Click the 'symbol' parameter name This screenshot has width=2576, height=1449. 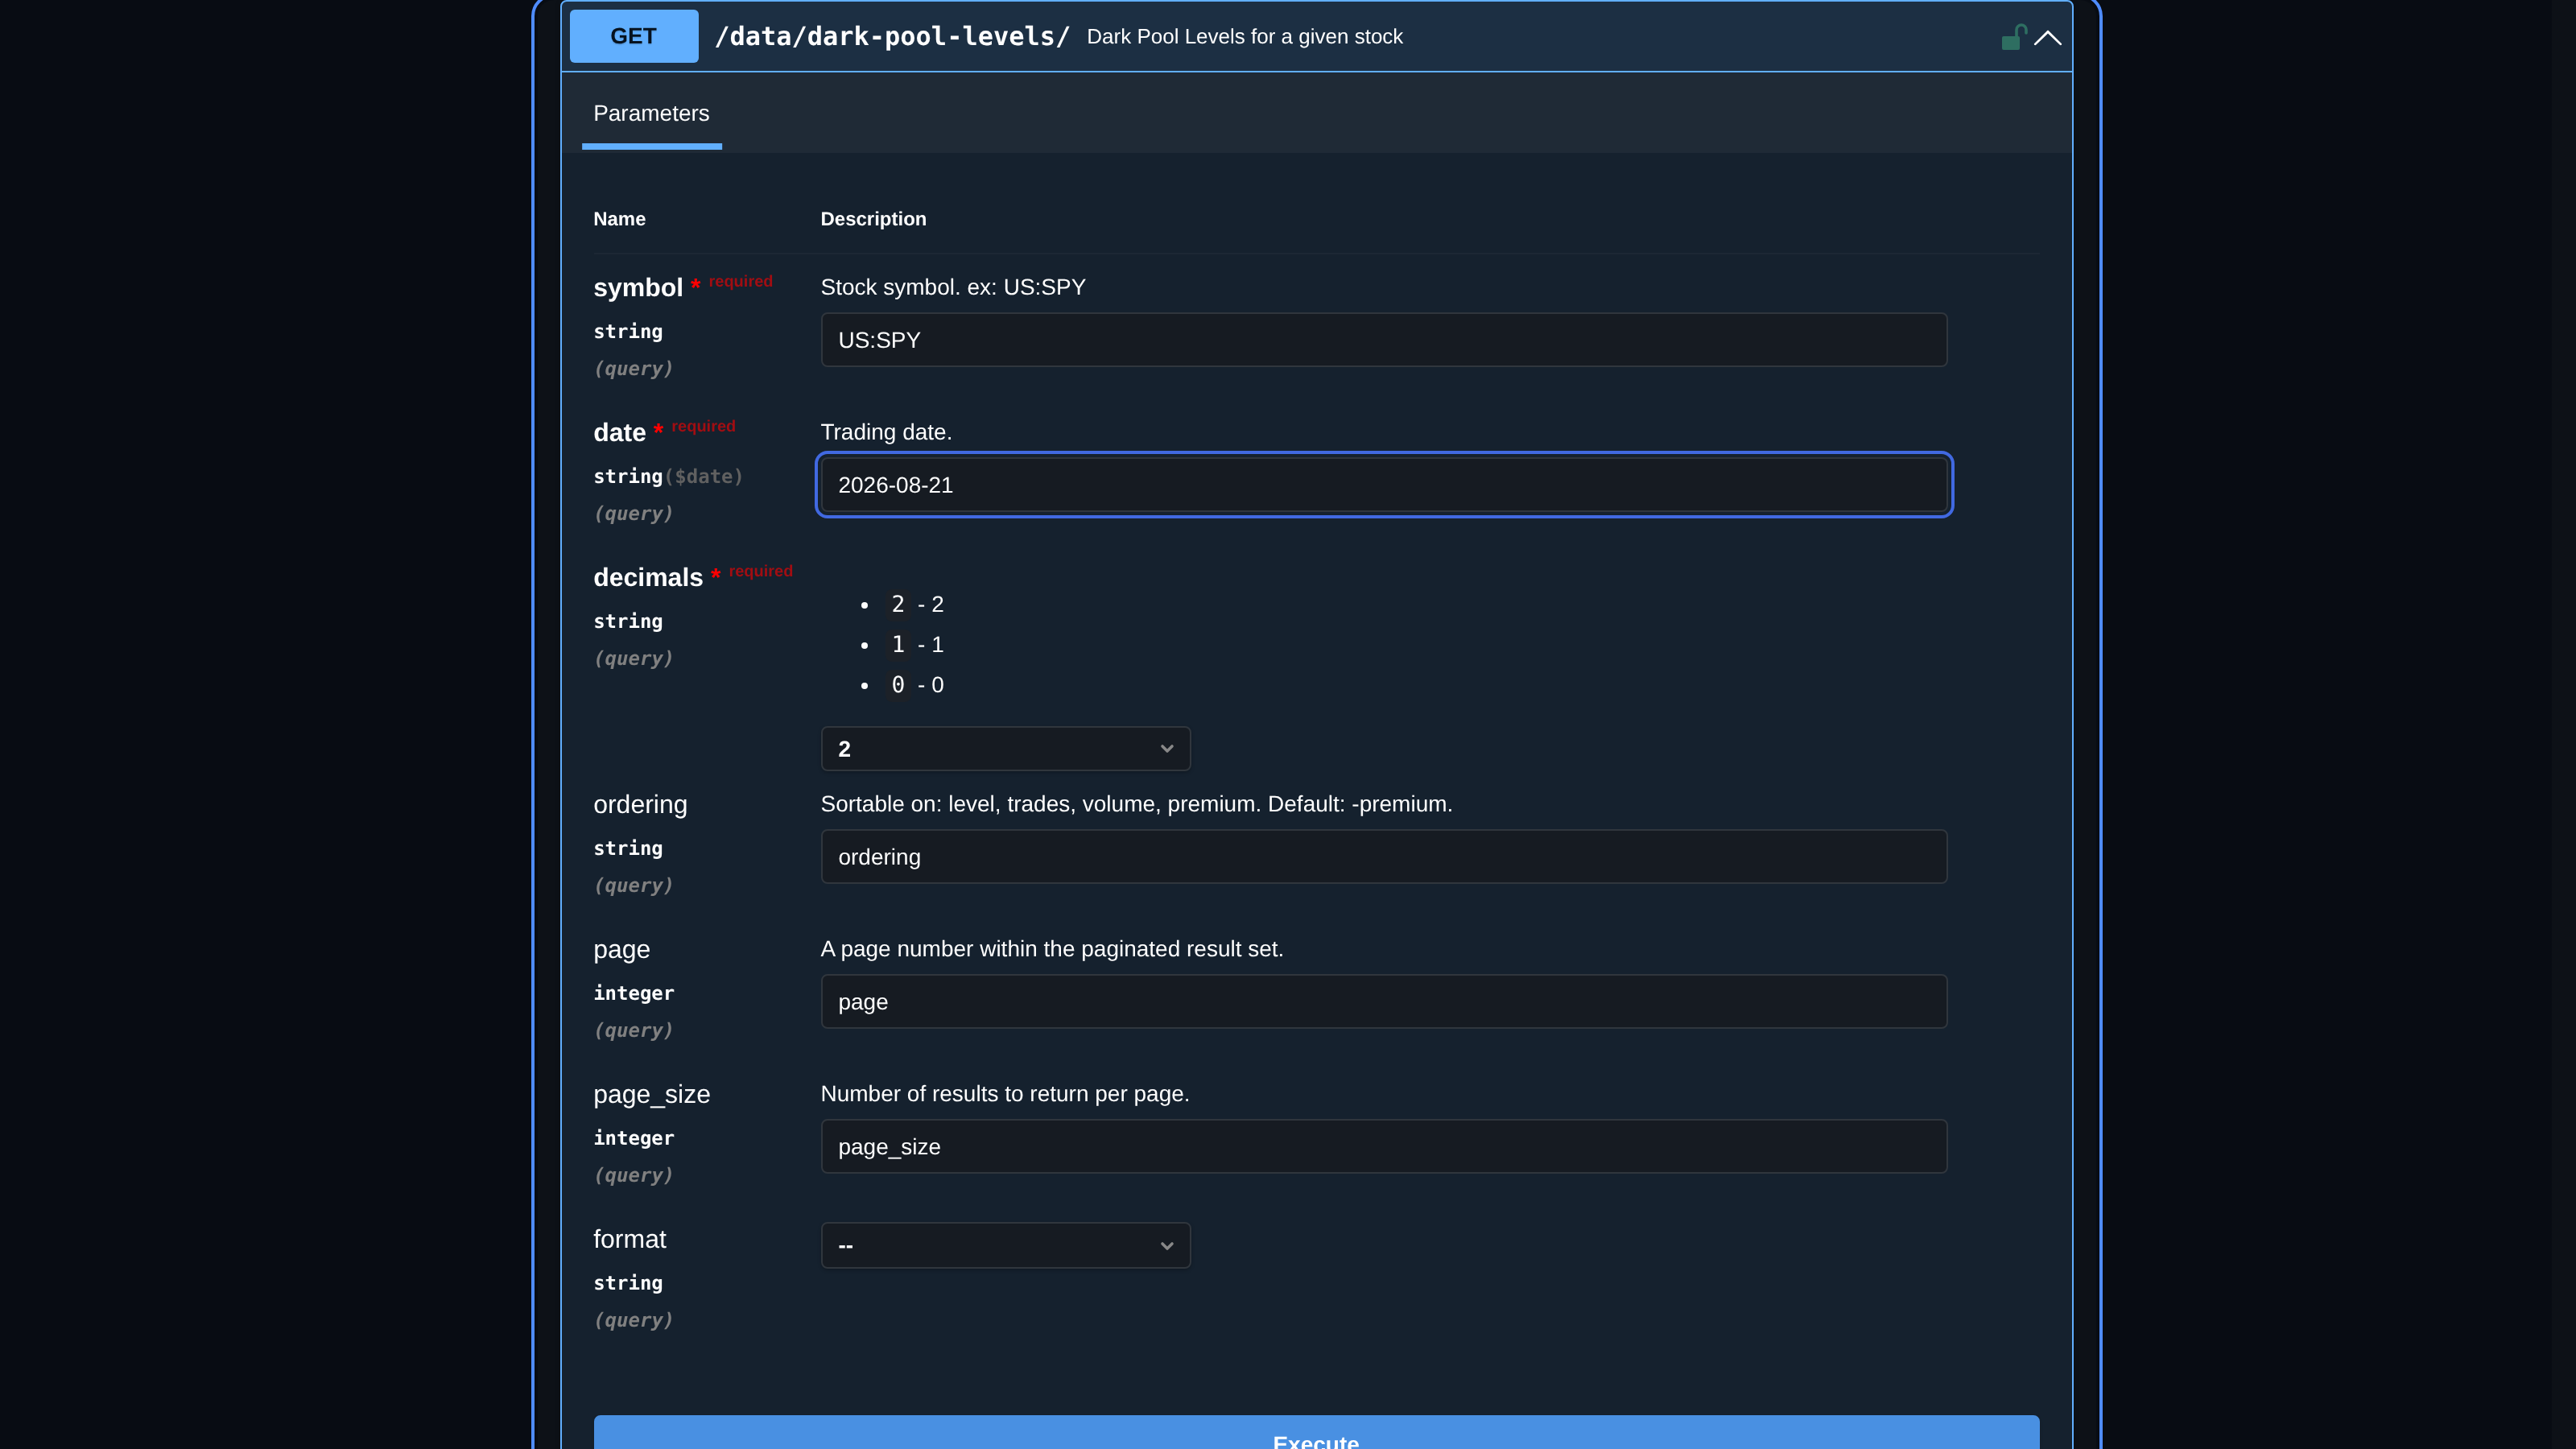637,288
